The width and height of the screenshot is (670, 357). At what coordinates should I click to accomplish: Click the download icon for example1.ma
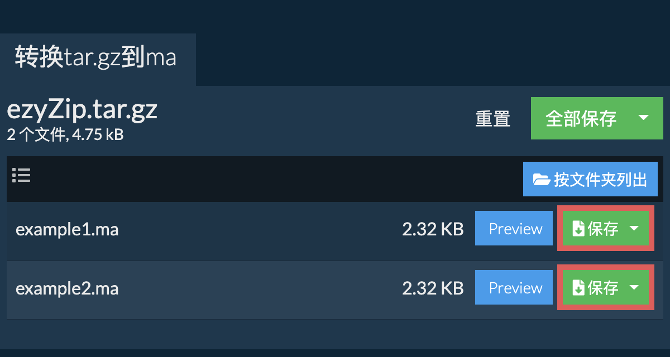click(578, 229)
